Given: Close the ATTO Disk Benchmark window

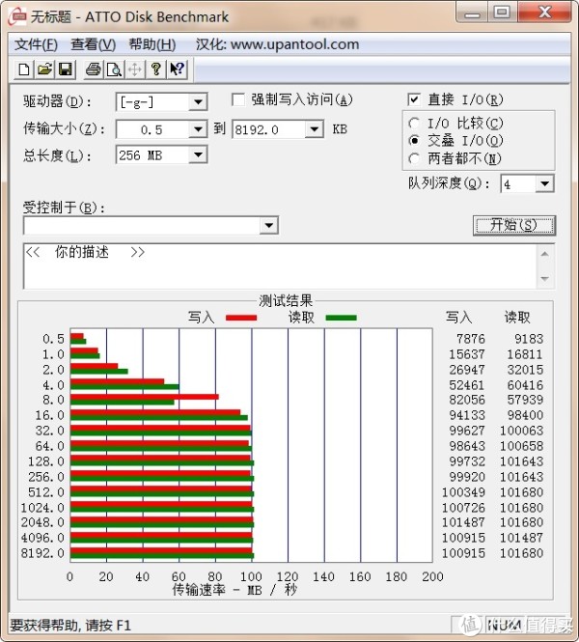Looking at the screenshot, I should 544,13.
